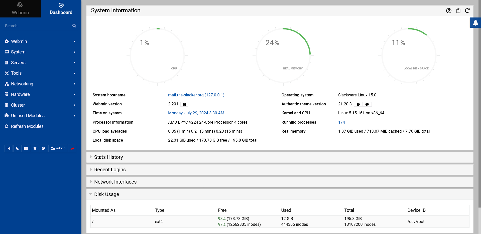Copy system information with the clipboard icon
This screenshot has height=234, width=481.
[x=458, y=10]
